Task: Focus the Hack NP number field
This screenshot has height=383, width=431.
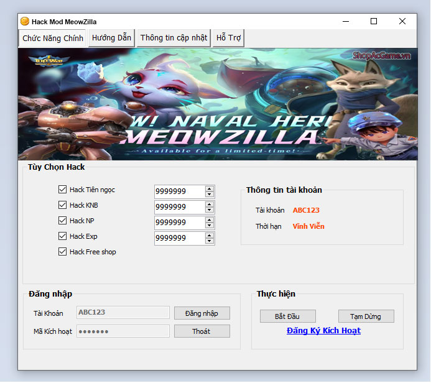Action: pyautogui.click(x=180, y=223)
